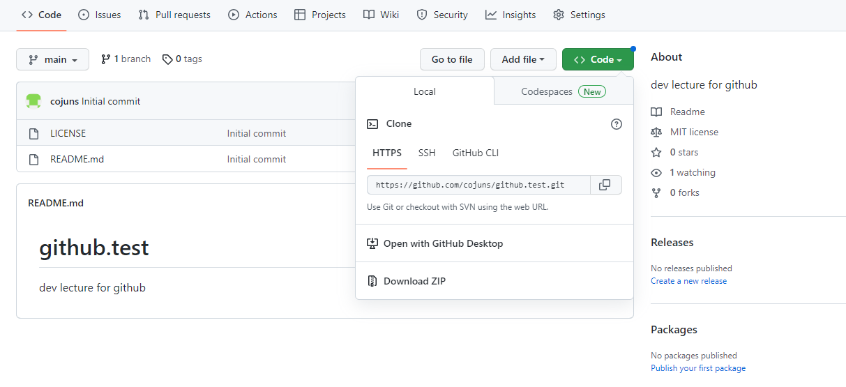Viewport: 846px width, 387px height.
Task: Click the star icon in About
Action: click(656, 152)
